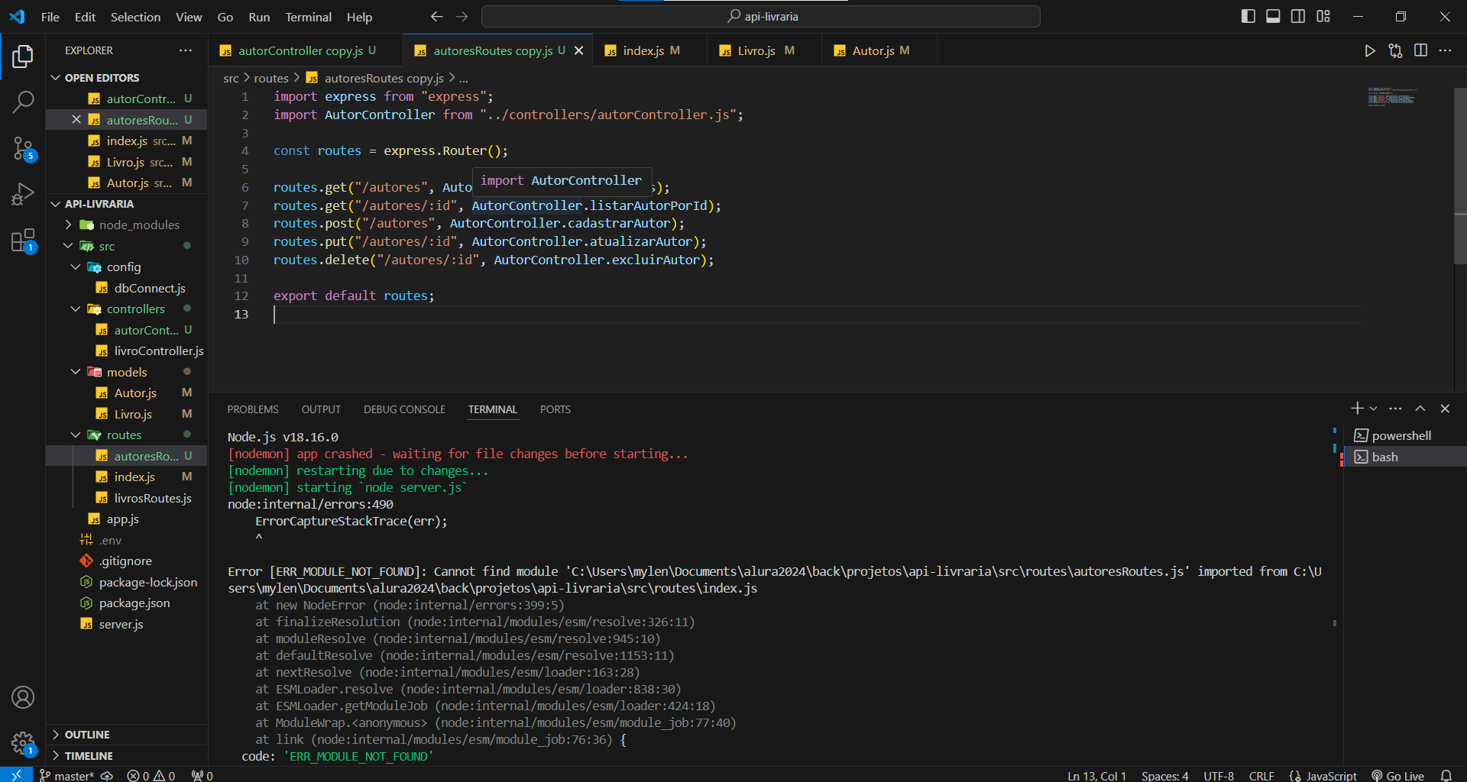Screen dimensions: 1467x782
Task: Open the Extensions view icon
Action: tap(23, 241)
